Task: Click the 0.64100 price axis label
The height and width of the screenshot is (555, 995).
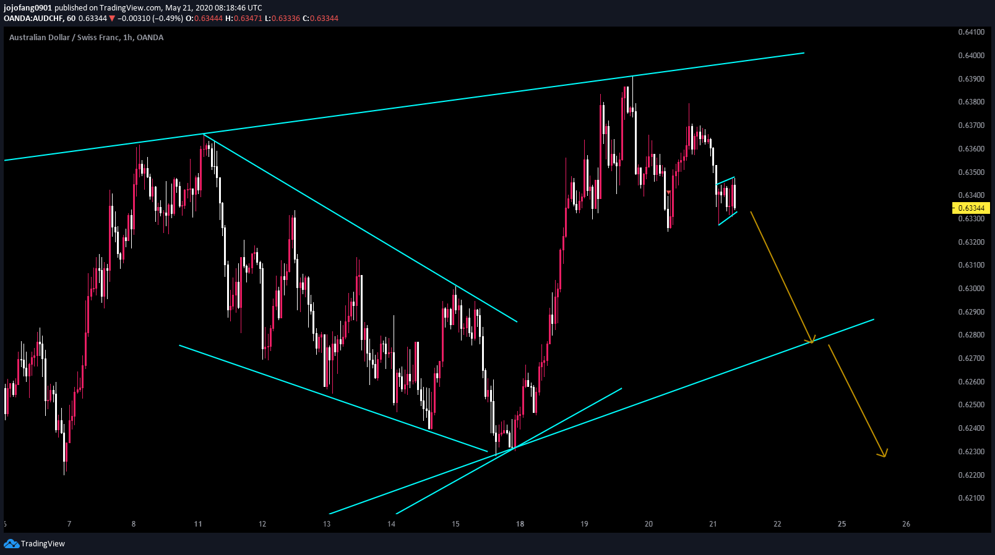Action: tap(971, 32)
